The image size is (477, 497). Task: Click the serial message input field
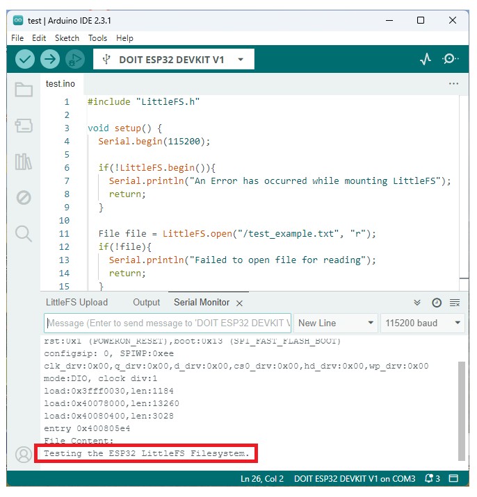(x=167, y=323)
